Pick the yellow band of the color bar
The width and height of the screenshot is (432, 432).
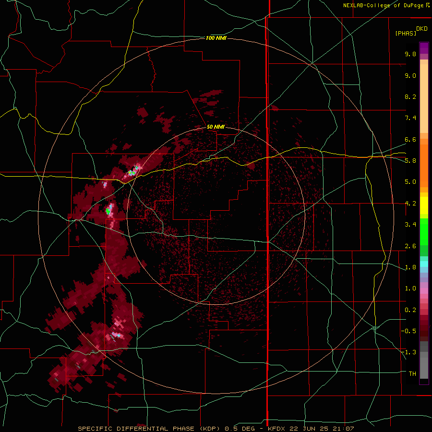424,205
